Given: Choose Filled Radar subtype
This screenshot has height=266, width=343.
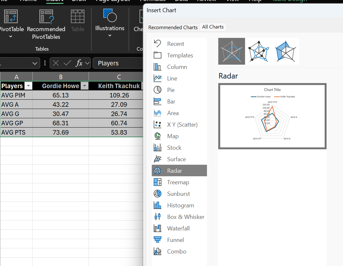Looking at the screenshot, I should [x=286, y=51].
